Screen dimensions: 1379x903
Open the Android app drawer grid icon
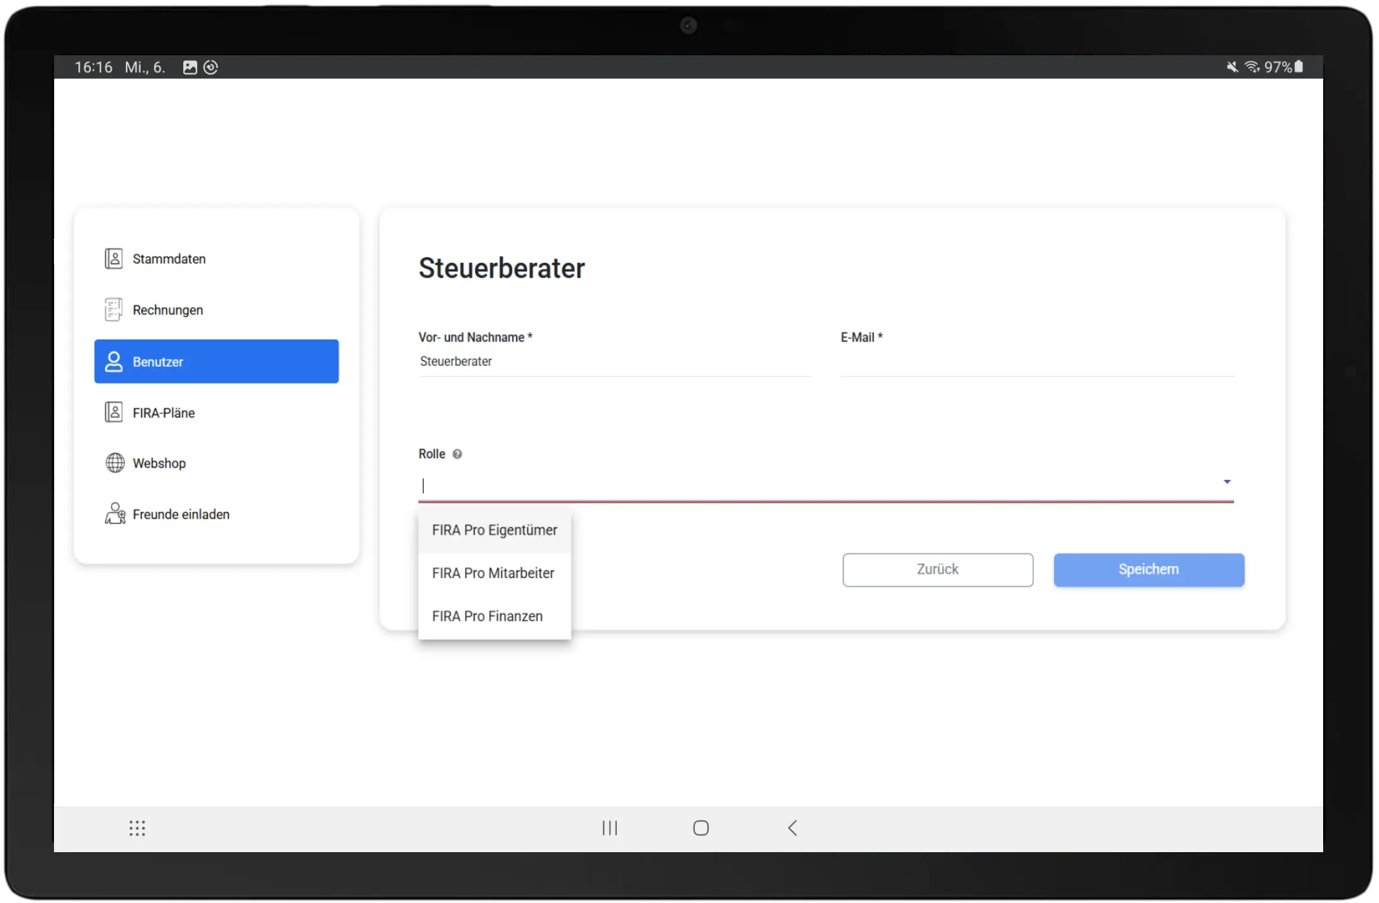click(137, 828)
